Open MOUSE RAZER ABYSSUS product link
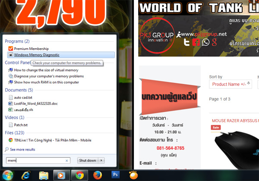Viewport: 259px width, 181px height. [x=235, y=121]
